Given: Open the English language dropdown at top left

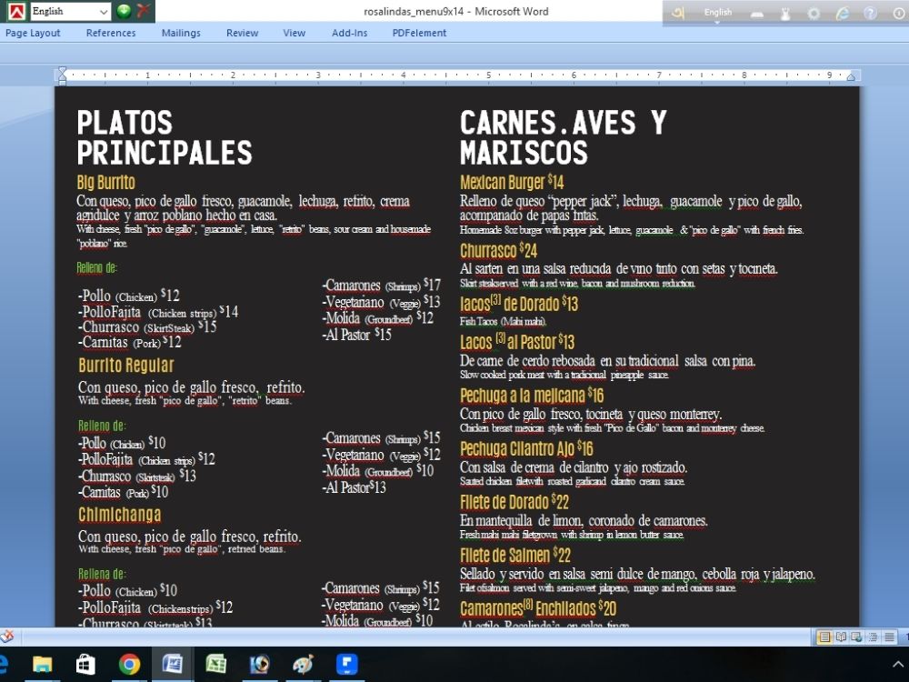Looking at the screenshot, I should [x=70, y=11].
